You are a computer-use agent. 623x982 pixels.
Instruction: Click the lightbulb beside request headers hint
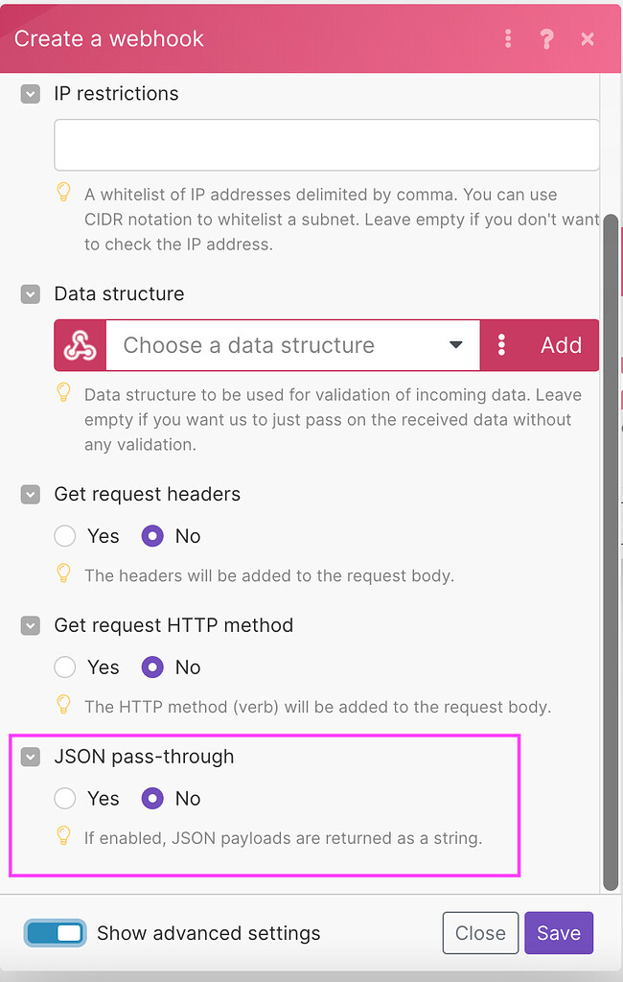63,574
